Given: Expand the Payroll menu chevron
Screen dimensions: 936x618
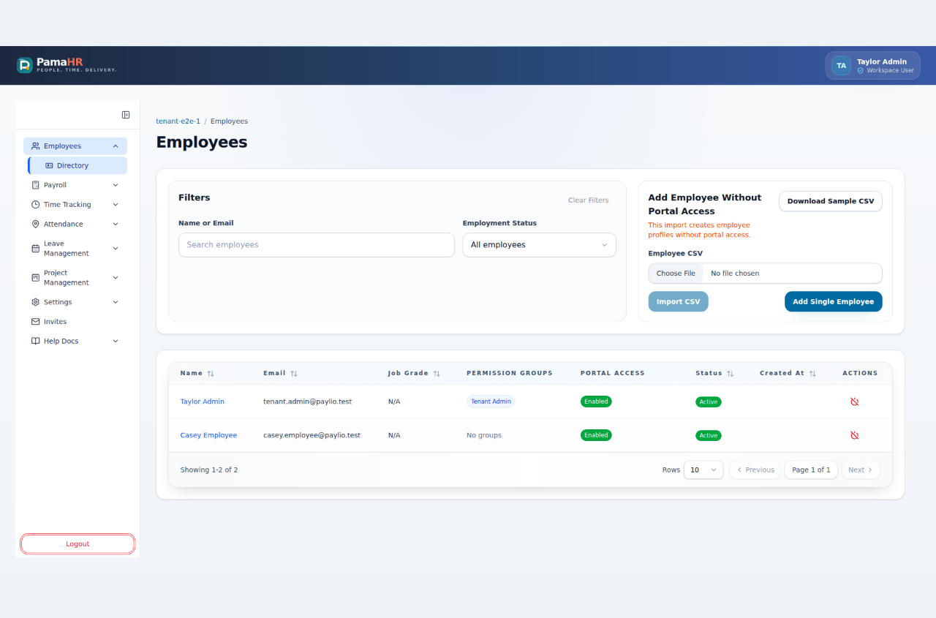Looking at the screenshot, I should [x=116, y=185].
